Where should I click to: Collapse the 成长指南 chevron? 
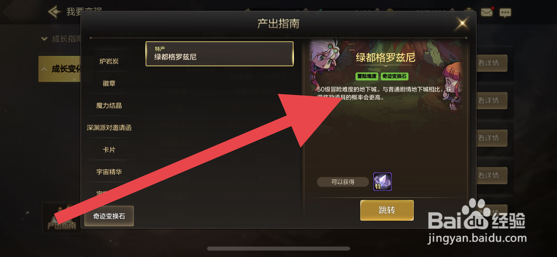(x=44, y=39)
